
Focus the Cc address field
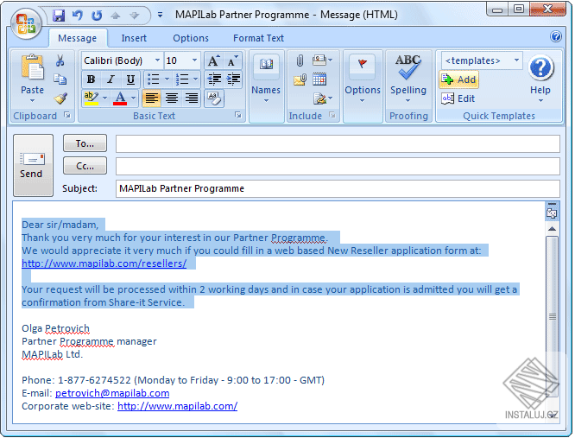[x=338, y=166]
